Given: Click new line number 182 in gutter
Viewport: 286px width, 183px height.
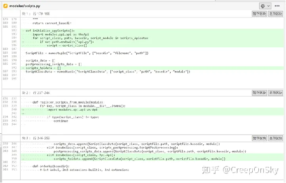Looking at the screenshot, I should (14, 30).
